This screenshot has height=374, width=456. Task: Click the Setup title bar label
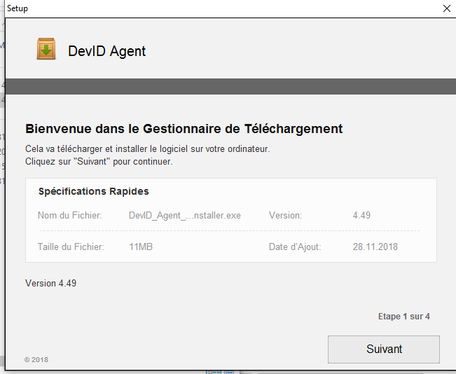tap(18, 8)
